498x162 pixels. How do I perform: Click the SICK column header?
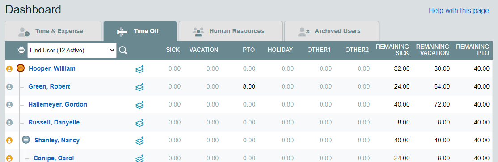173,50
